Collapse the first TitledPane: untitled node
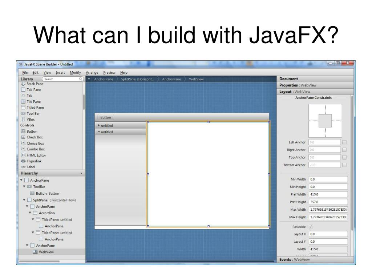 33,219
